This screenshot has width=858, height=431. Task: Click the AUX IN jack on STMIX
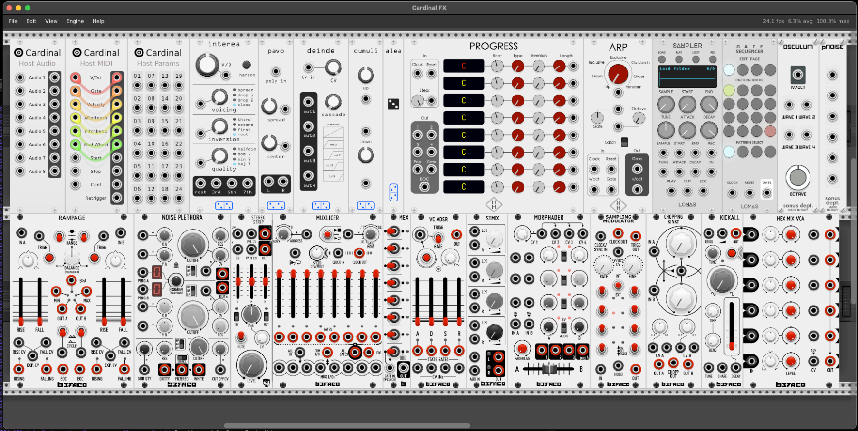click(x=474, y=370)
